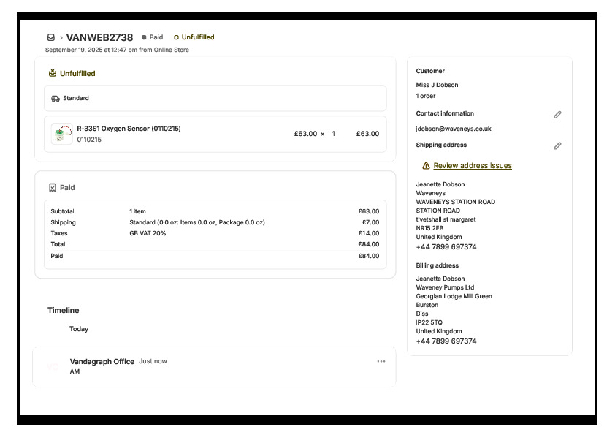
Task: Click the breadcrumb chevron before order number
Action: [61, 37]
